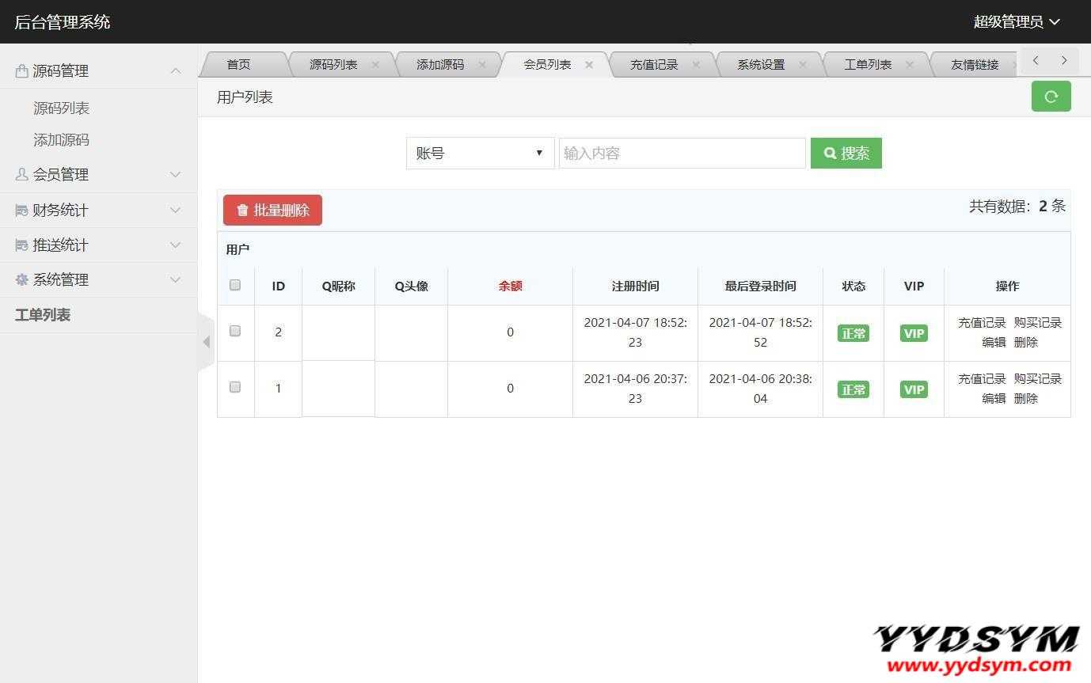Close the 系统设置 tab with its X
Viewport: 1091px width, 683px height.
tap(803, 65)
